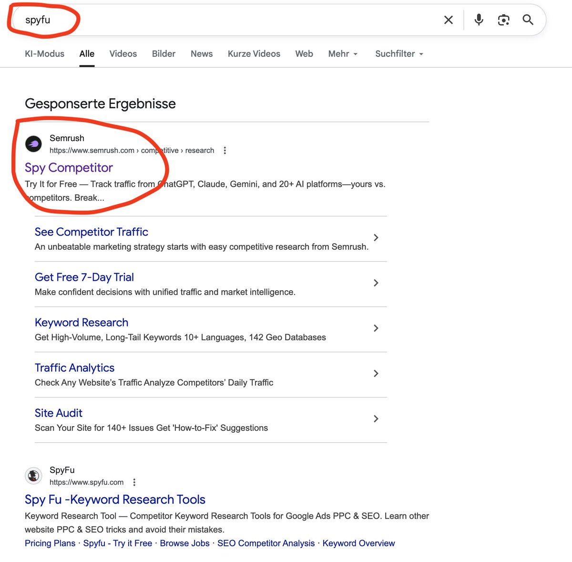The image size is (572, 562).
Task: Open the Browse Jobs sitelink
Action: (184, 543)
